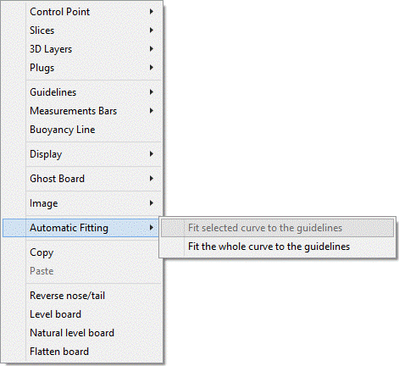The image size is (399, 366).
Task: Open the Guidelines submenu
Action: click(x=82, y=92)
